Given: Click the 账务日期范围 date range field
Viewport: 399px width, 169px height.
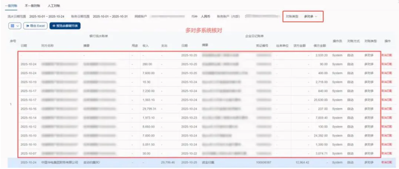Looking at the screenshot, I should [x=110, y=17].
